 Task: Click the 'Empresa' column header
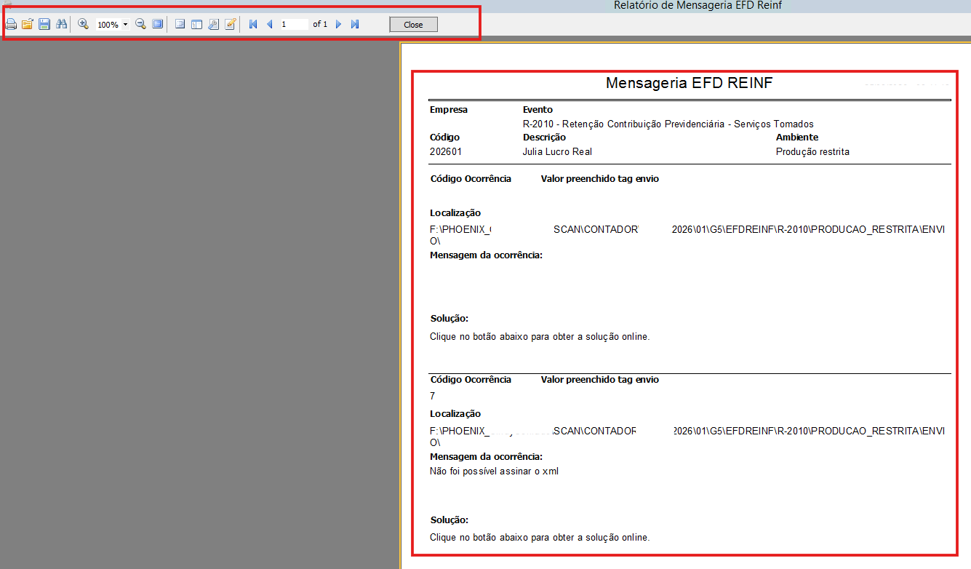449,110
